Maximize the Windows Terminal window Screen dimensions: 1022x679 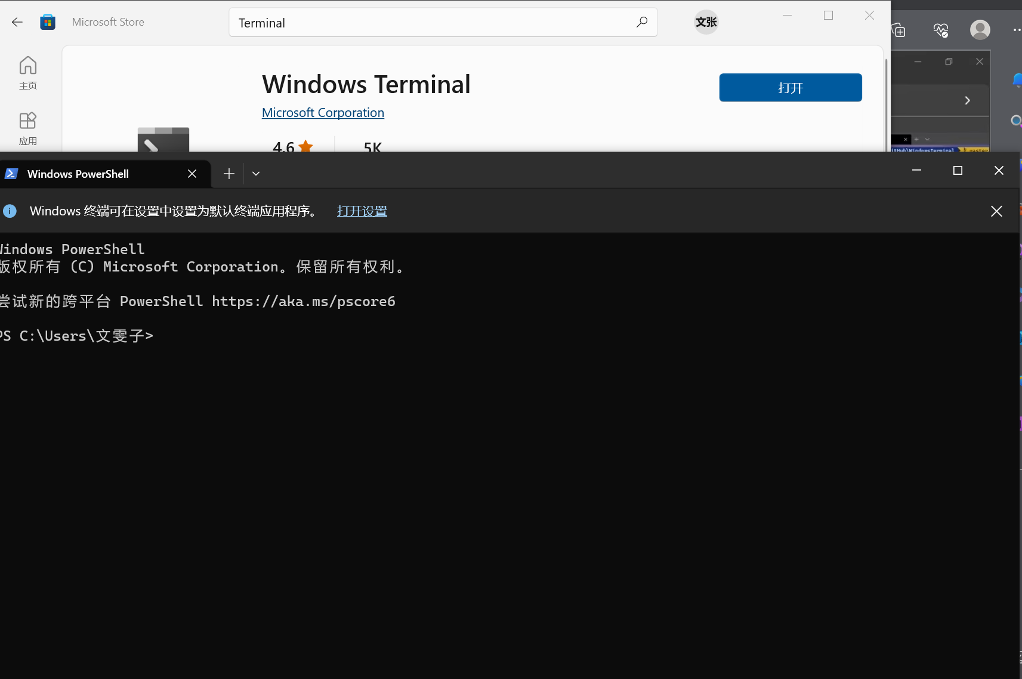[958, 171]
